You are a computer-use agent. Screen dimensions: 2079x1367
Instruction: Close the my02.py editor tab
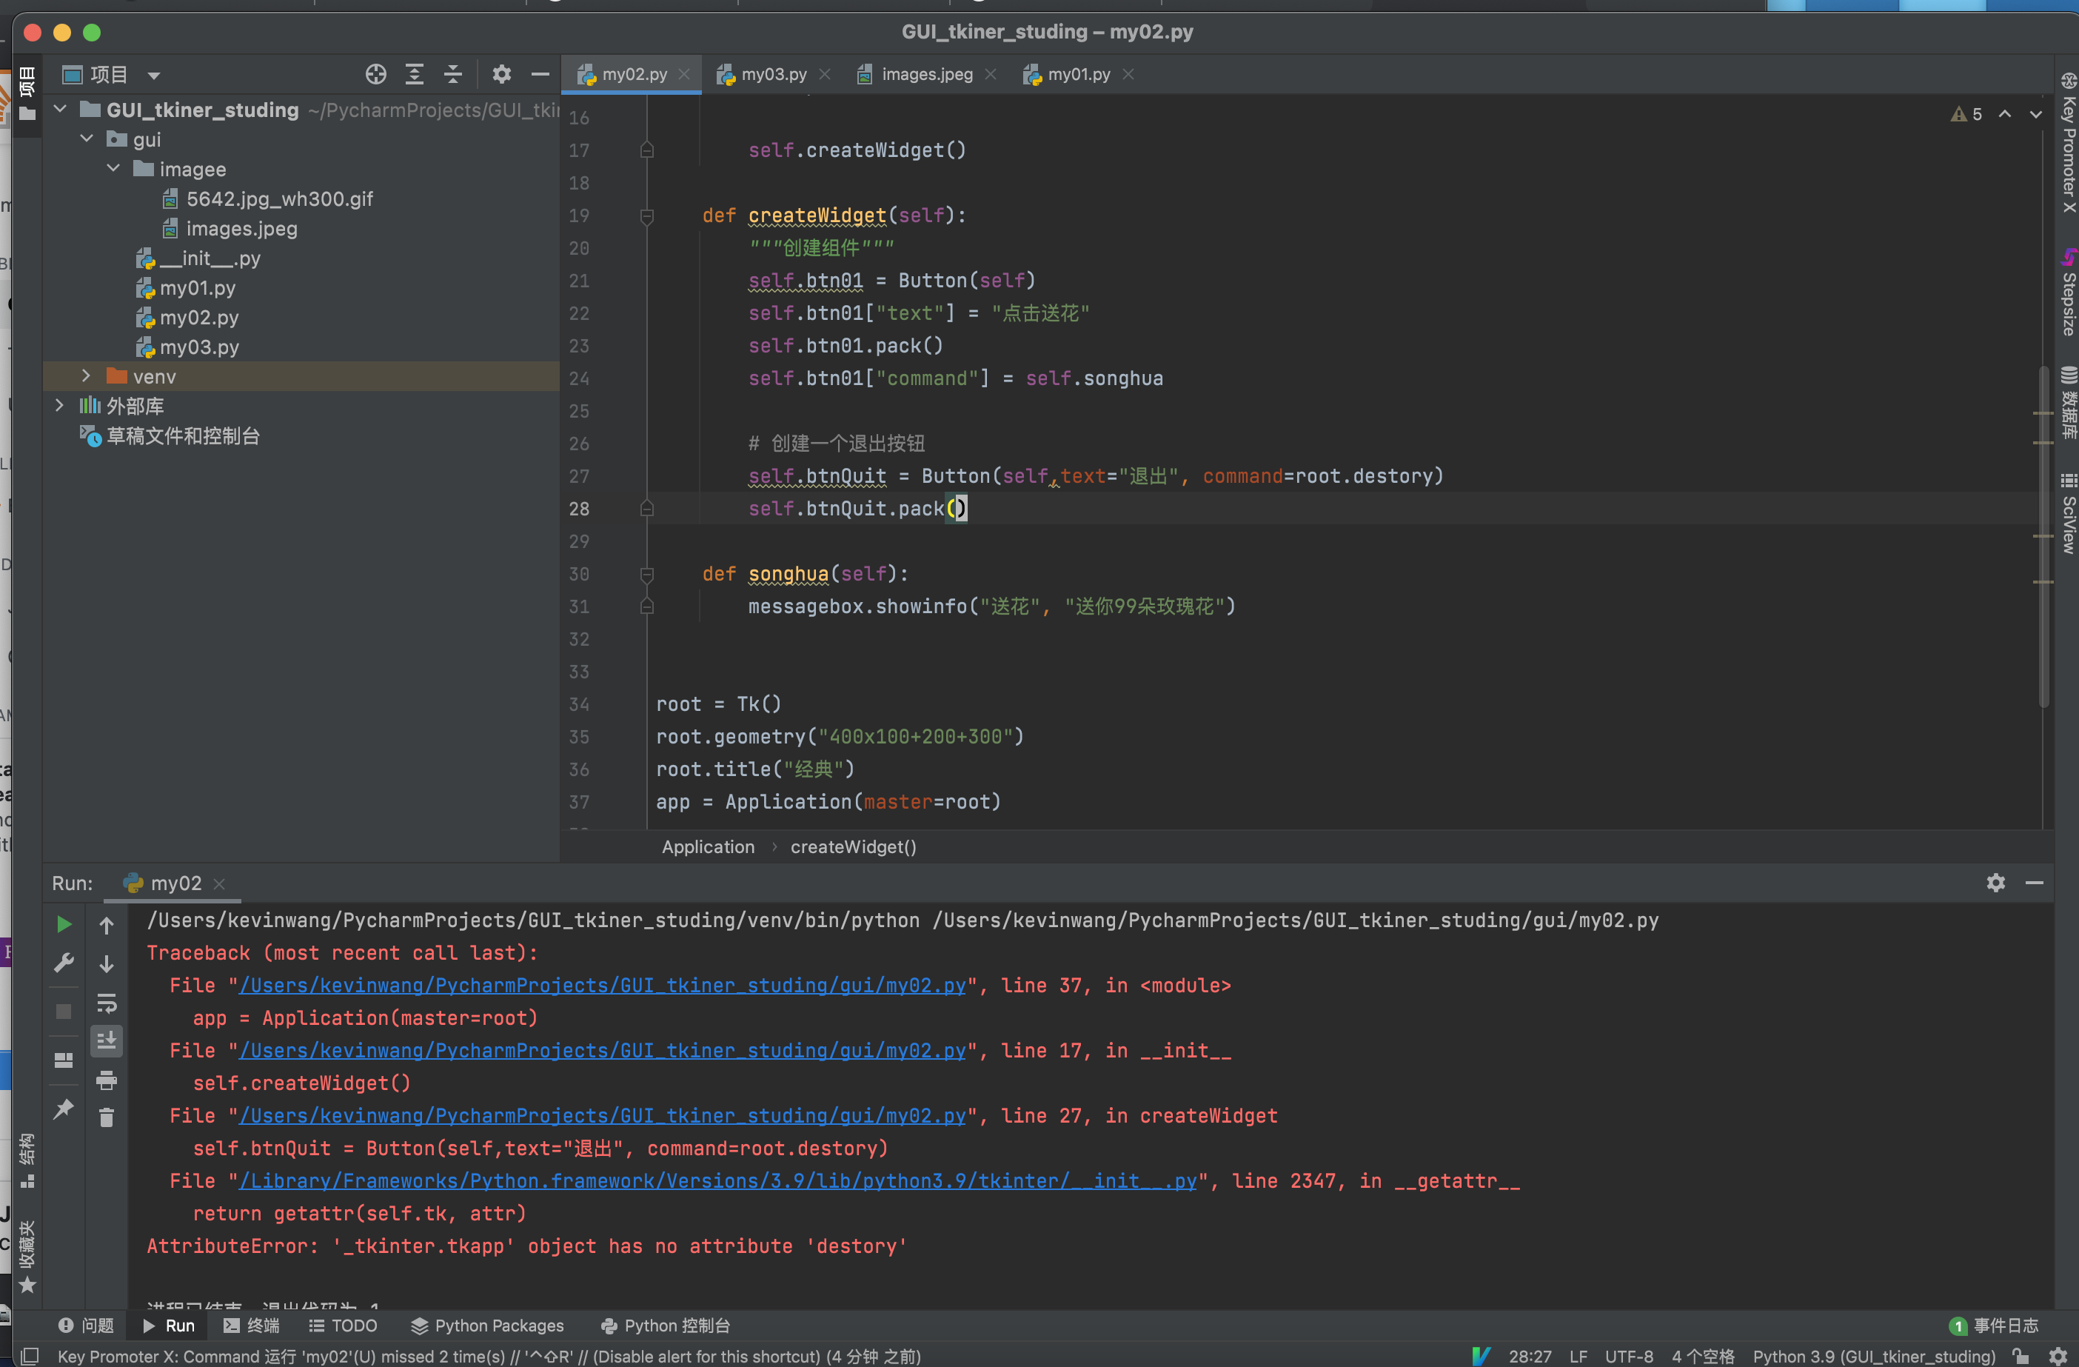[684, 74]
